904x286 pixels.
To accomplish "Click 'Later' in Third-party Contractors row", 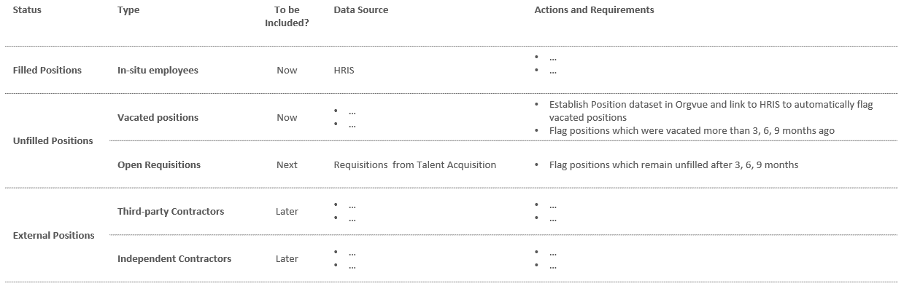I will click(x=287, y=211).
